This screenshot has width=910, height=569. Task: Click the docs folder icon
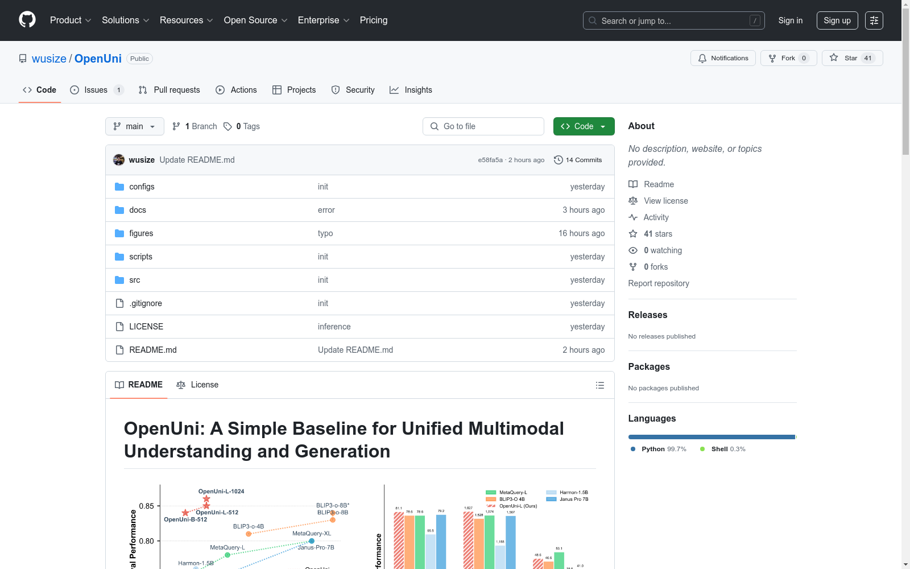(x=119, y=210)
